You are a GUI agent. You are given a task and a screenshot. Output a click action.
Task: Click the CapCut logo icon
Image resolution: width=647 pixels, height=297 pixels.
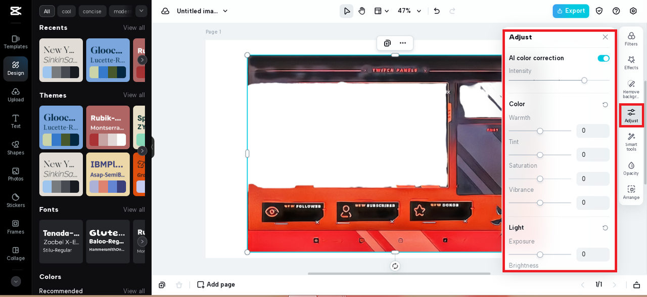click(x=16, y=11)
